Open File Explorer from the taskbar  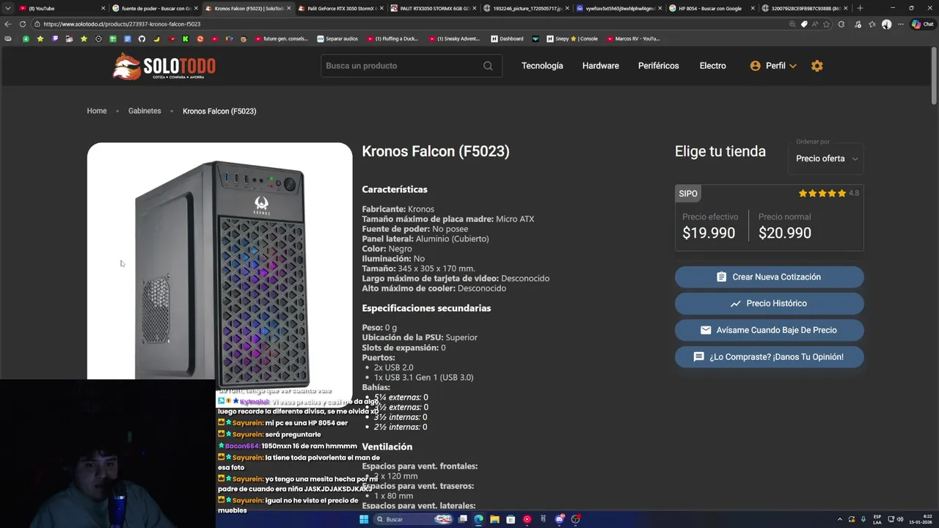tap(494, 519)
